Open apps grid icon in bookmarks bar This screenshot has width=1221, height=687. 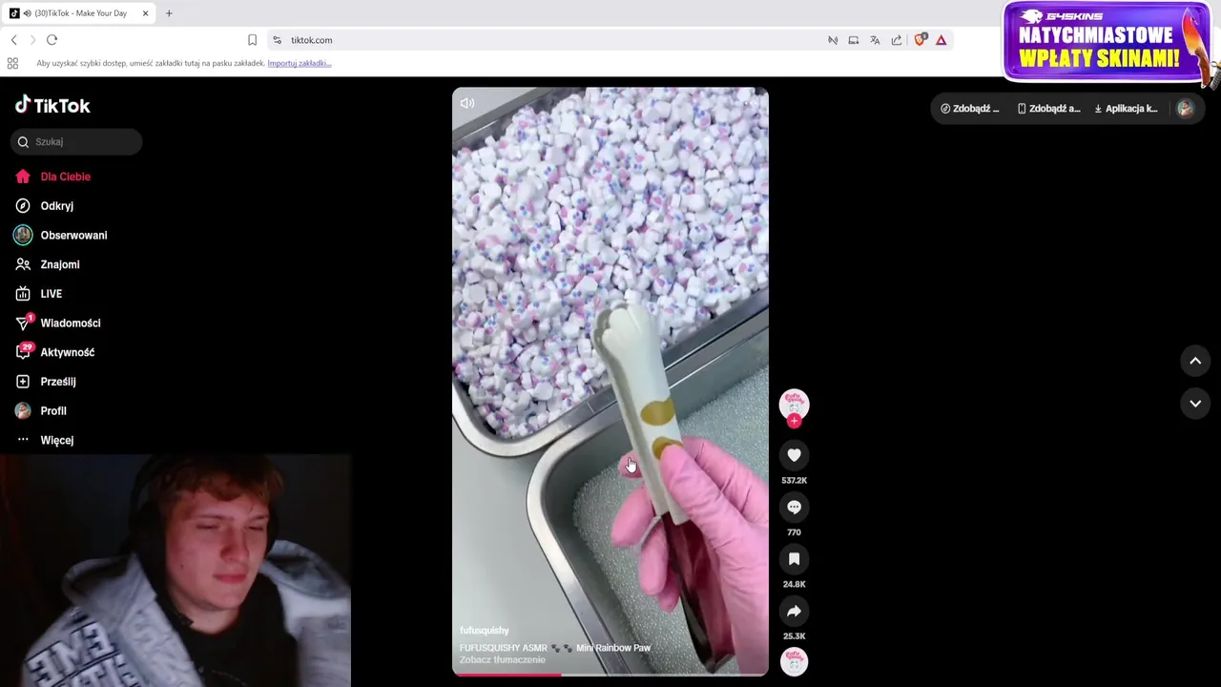[x=12, y=63]
